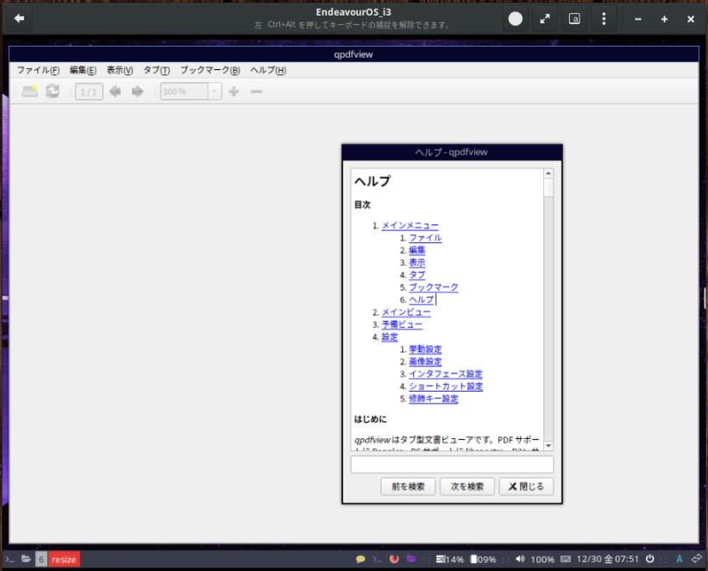Click the power icon in i3 bar
The width and height of the screenshot is (708, 571).
(x=649, y=559)
